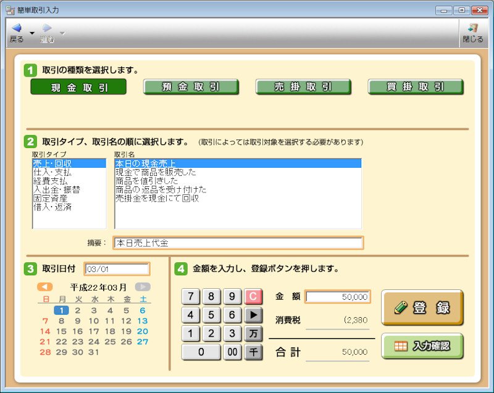Click the 摘要 text field
This screenshot has height=393, width=494.
click(238, 243)
